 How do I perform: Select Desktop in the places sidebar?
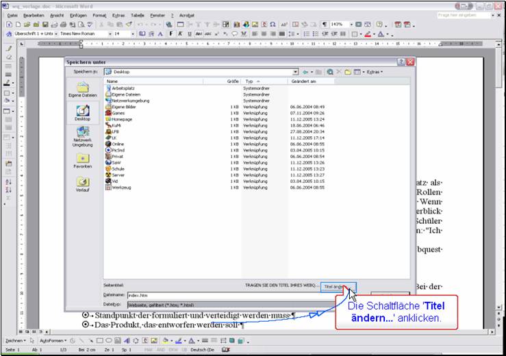[82, 112]
